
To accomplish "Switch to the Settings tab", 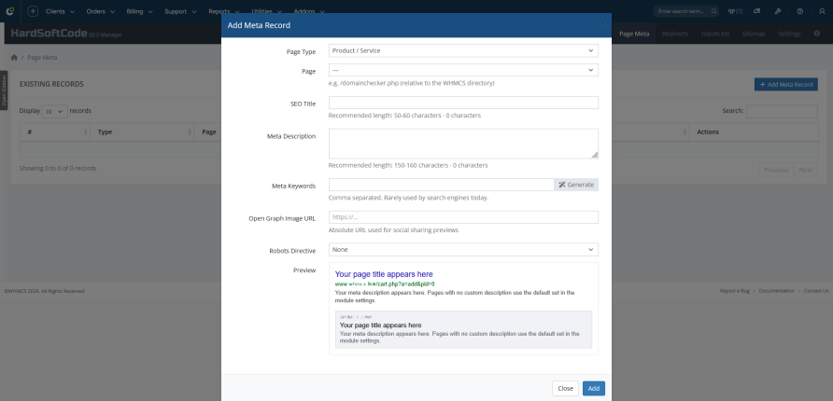I will [x=789, y=34].
